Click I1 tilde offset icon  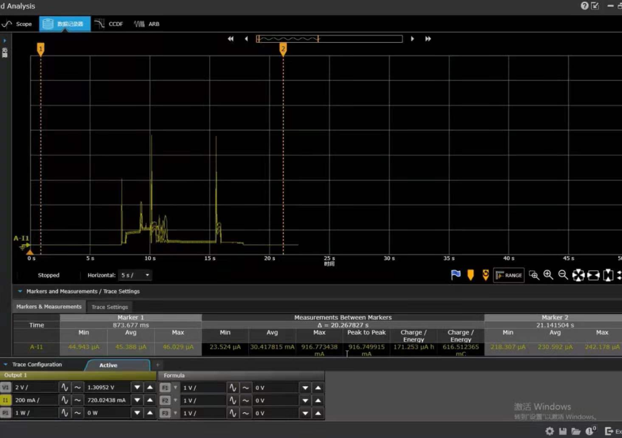[x=78, y=400]
